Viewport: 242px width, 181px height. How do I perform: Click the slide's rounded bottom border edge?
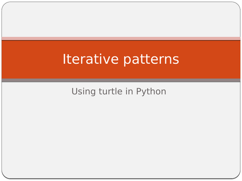tap(121, 178)
